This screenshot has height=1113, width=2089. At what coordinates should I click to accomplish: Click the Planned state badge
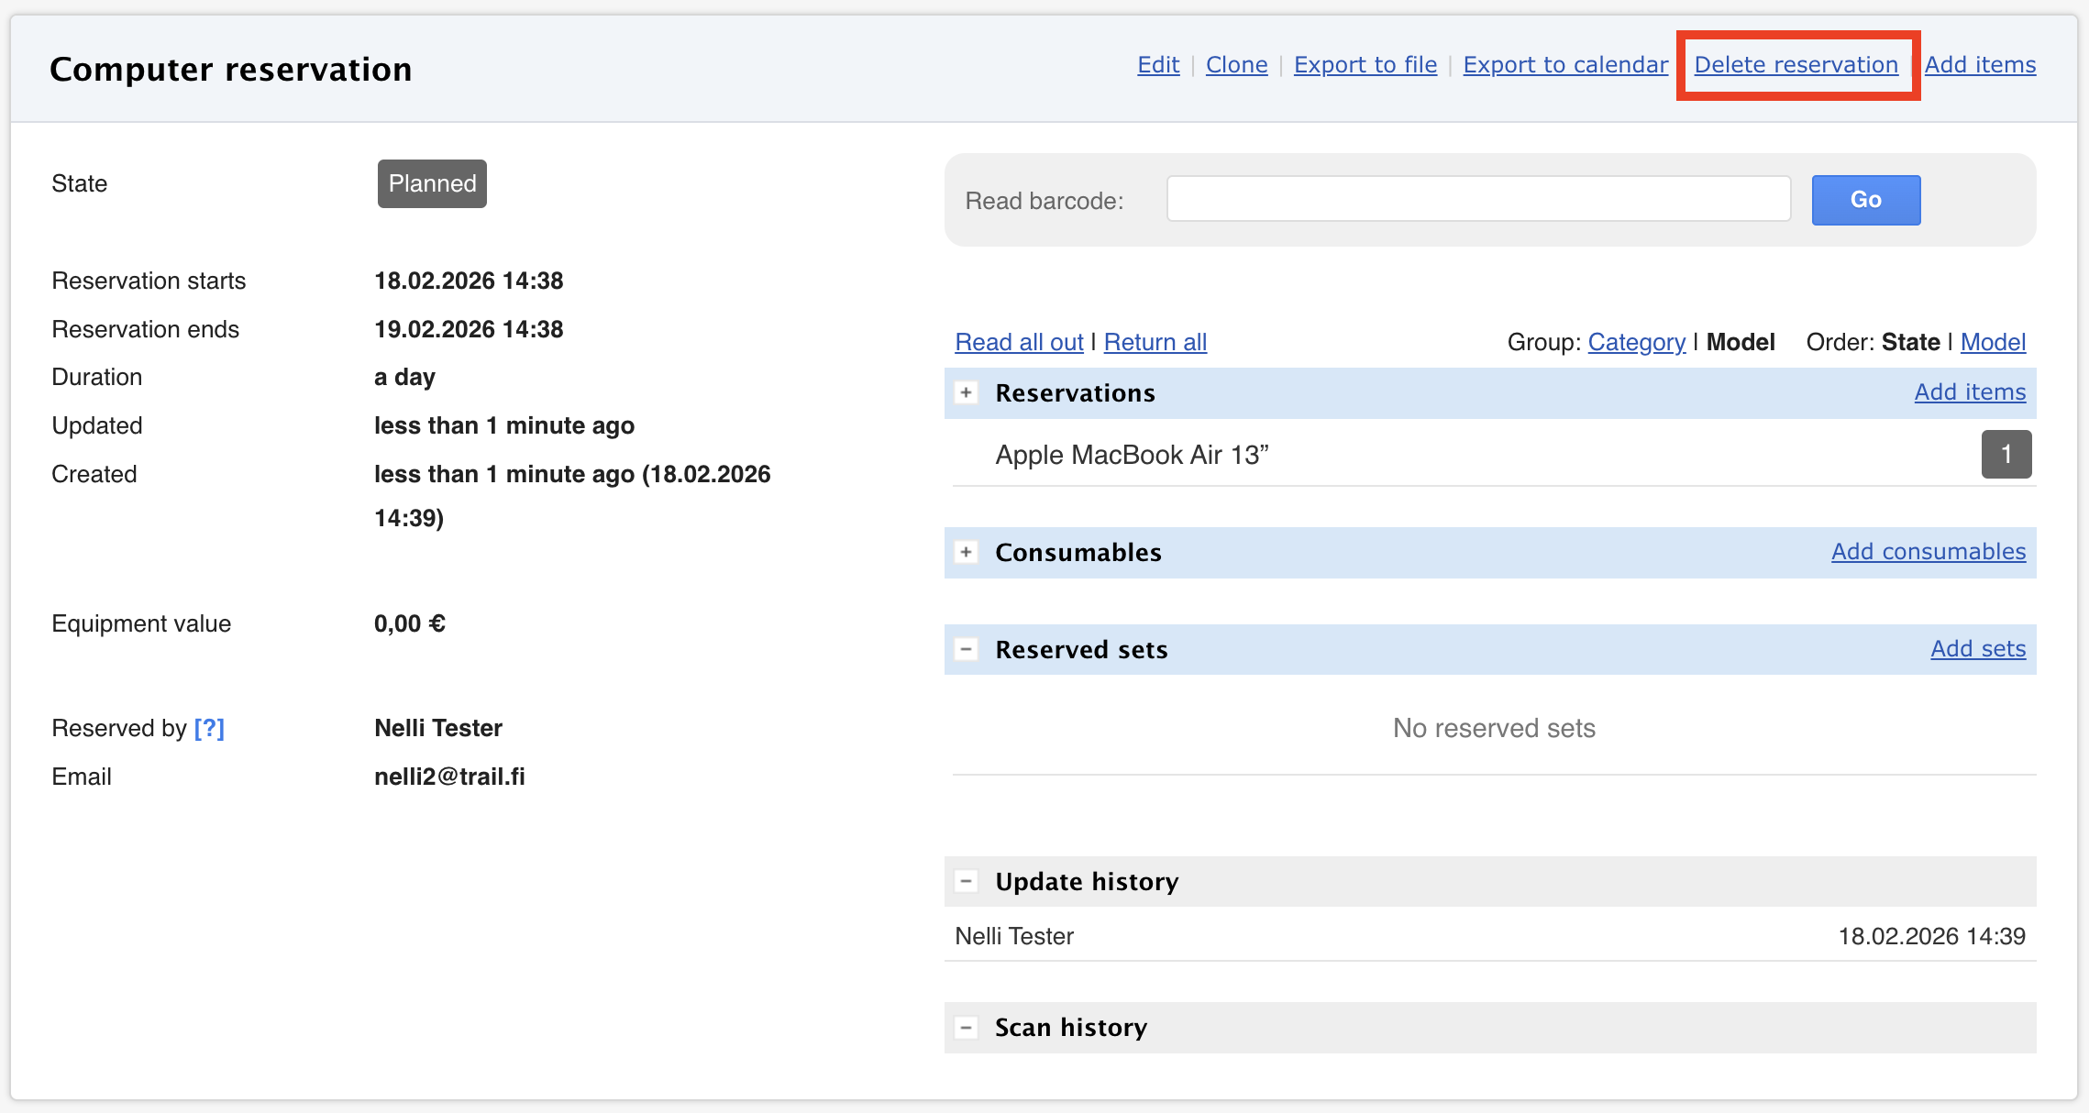432,183
